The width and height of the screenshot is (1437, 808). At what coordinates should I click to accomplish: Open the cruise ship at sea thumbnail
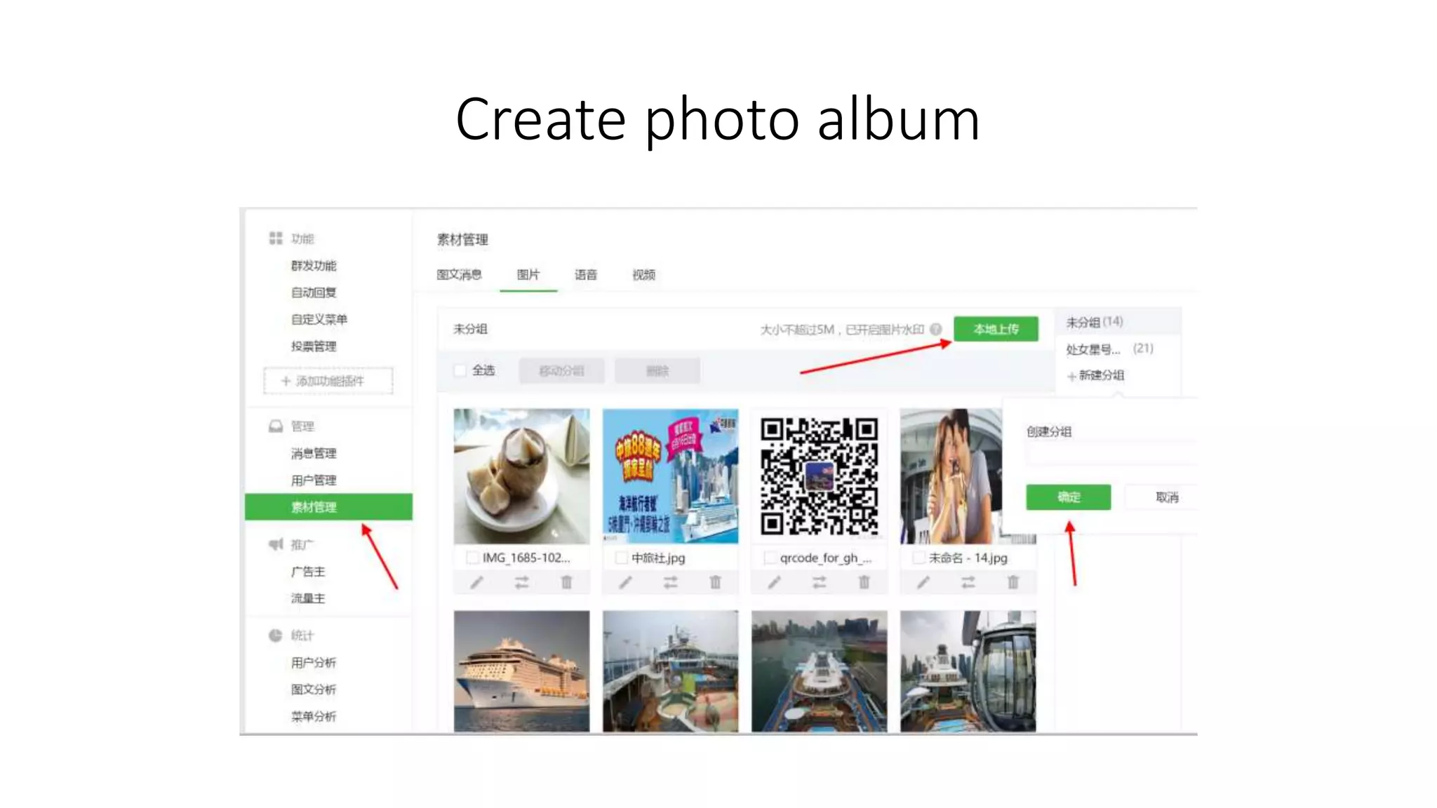point(521,671)
